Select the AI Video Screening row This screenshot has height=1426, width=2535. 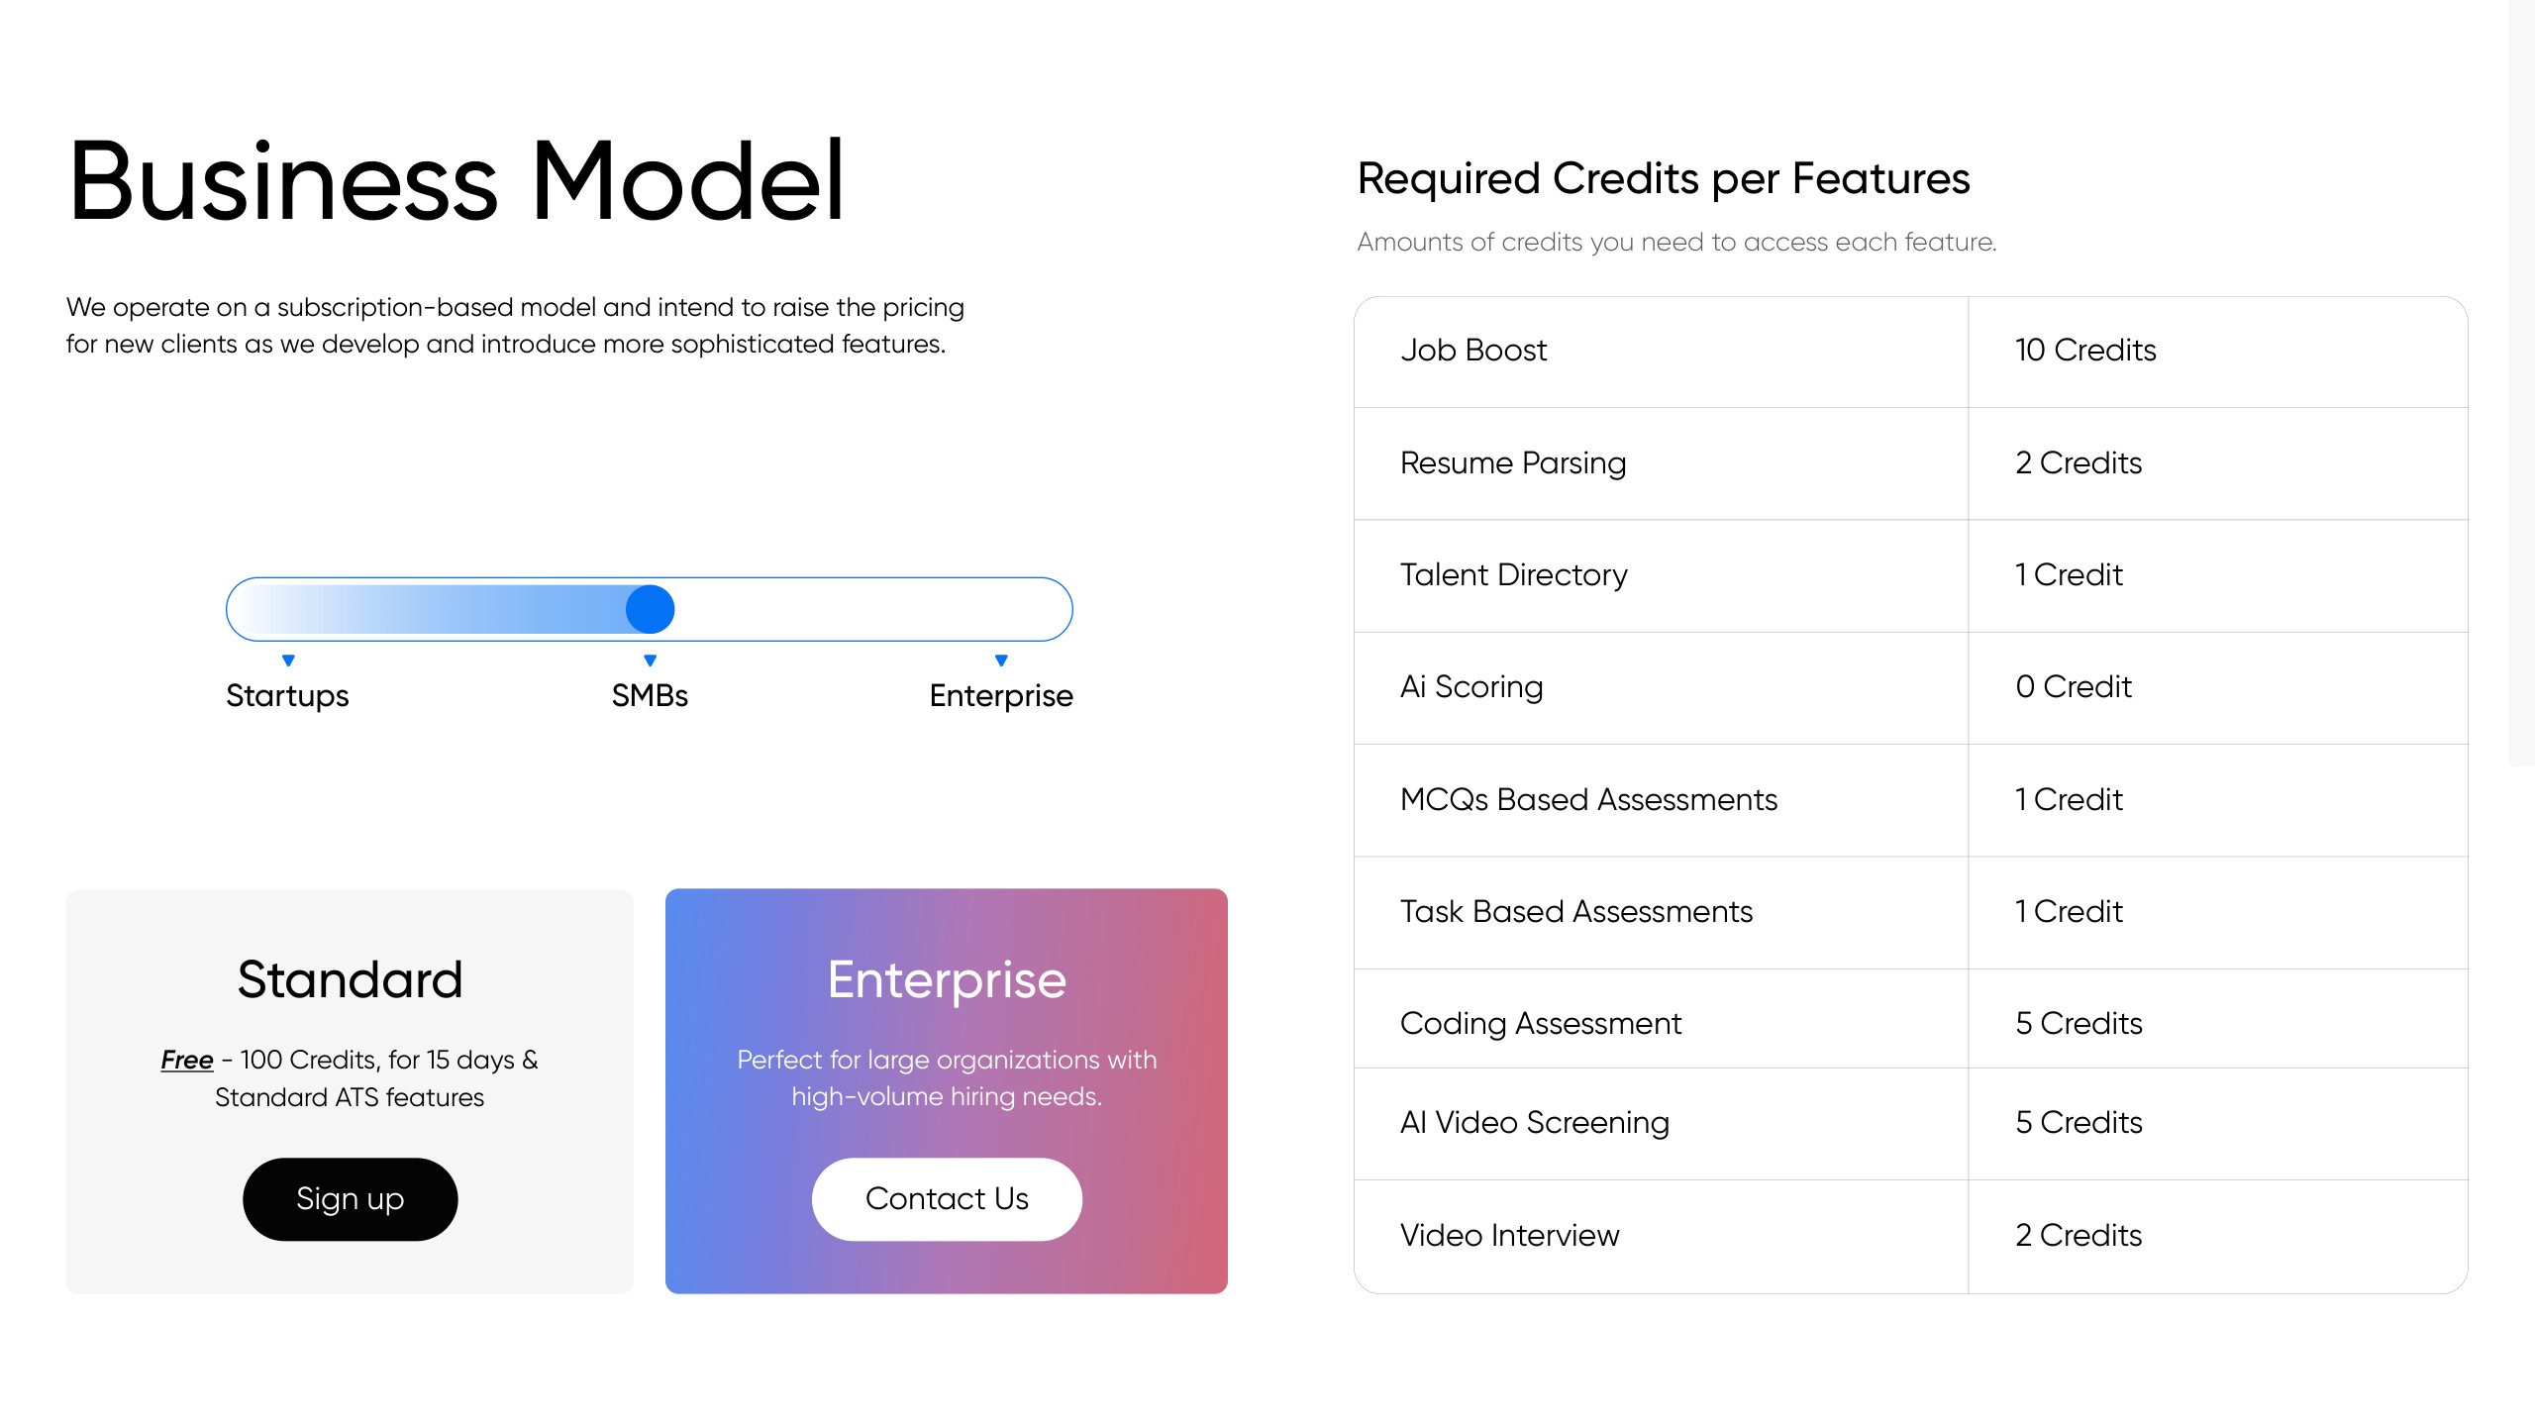tap(1910, 1124)
